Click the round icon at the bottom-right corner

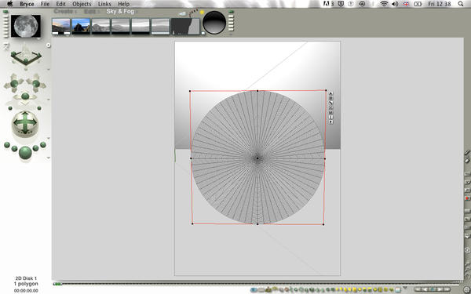(468, 289)
